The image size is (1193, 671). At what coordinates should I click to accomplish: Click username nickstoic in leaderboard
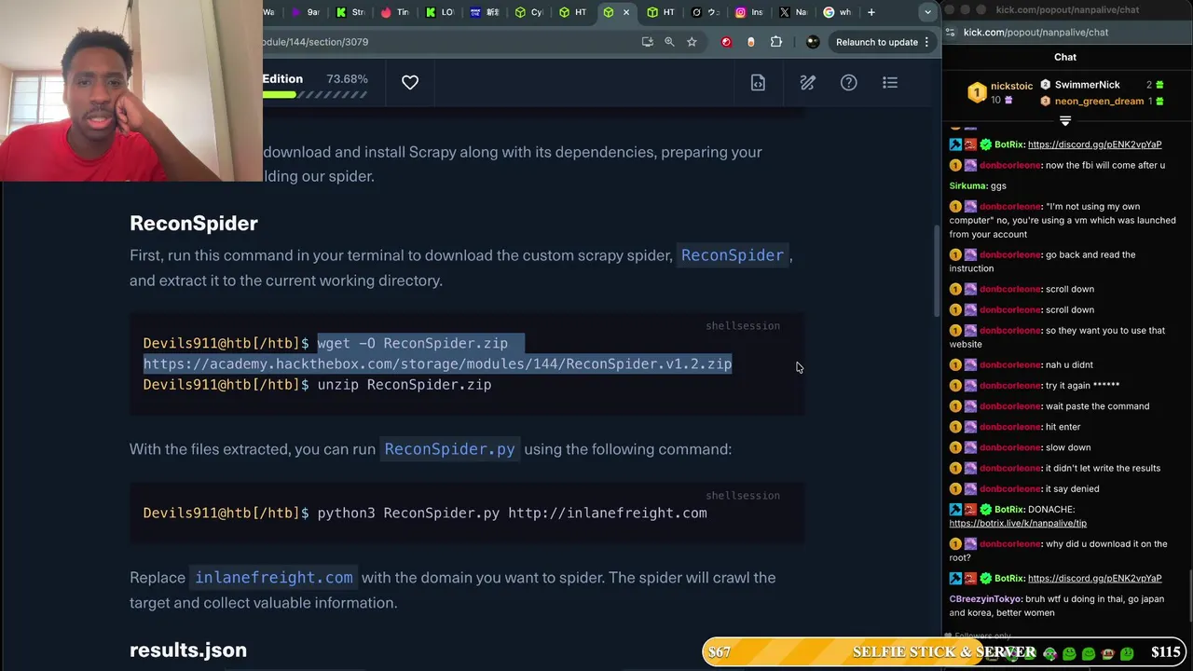click(x=1011, y=86)
